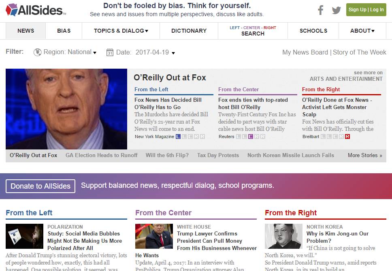The height and width of the screenshot is (271, 392).
Task: Select North Korean Missile Launch Fails story
Action: (291, 155)
